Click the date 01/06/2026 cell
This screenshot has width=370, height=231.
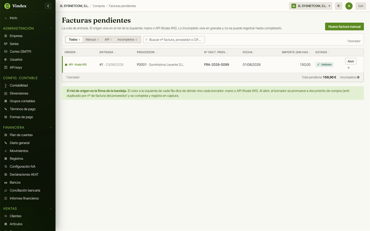[x=252, y=65]
